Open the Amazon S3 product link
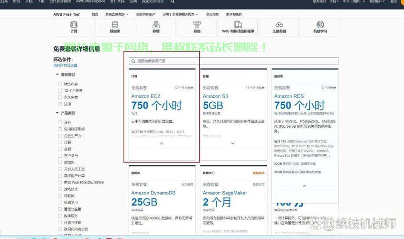The height and width of the screenshot is (239, 404). [216, 97]
